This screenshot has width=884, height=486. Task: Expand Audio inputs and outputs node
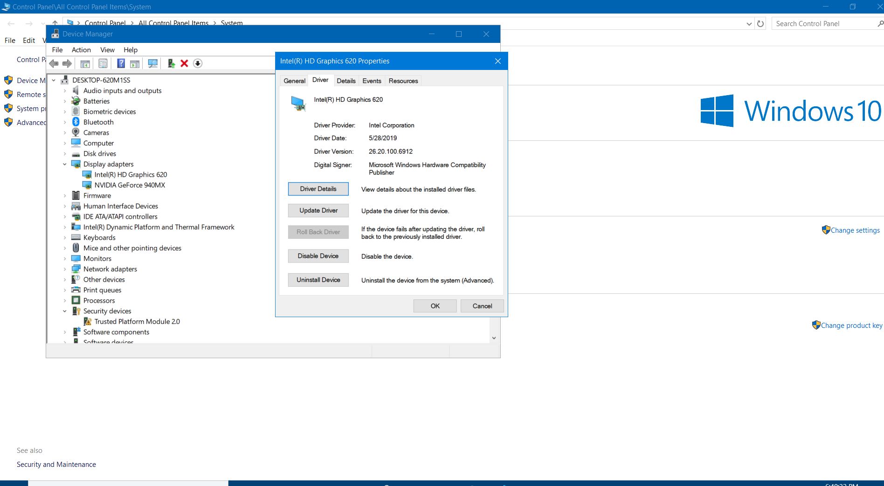coord(65,90)
